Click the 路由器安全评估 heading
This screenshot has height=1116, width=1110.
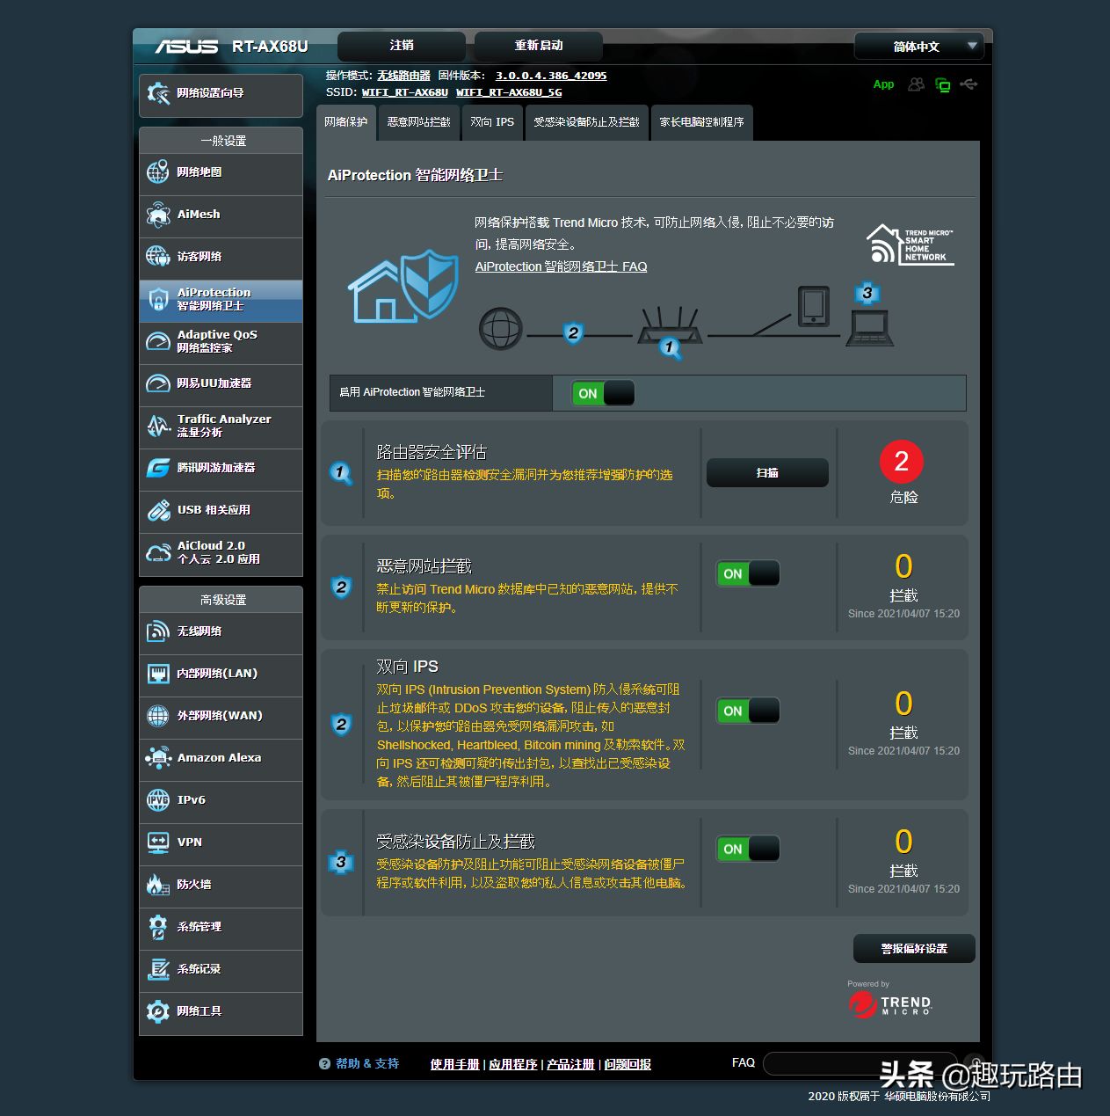coord(432,452)
